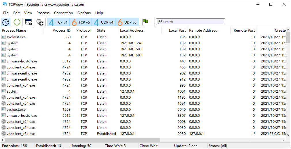Screen dimensions: 291x149
Task: Sort by Local Address column header
Action: (140, 30)
